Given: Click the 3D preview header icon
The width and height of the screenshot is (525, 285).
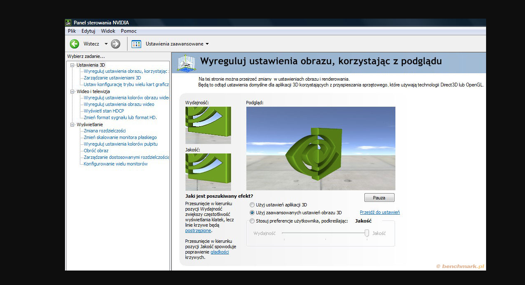Looking at the screenshot, I should [x=186, y=62].
